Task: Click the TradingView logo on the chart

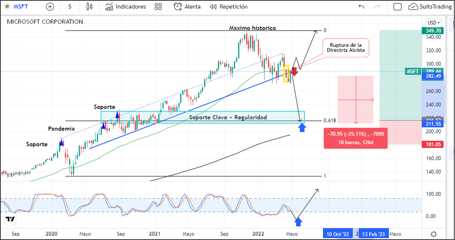Action: pyautogui.click(x=10, y=219)
